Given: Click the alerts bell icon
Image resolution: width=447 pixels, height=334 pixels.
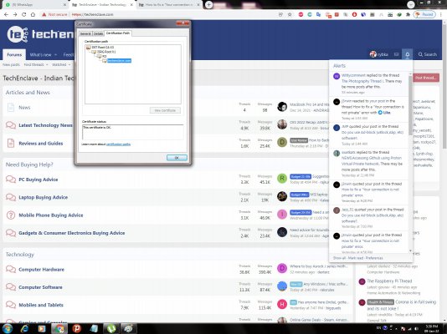Looking at the screenshot, I should coord(408,54).
